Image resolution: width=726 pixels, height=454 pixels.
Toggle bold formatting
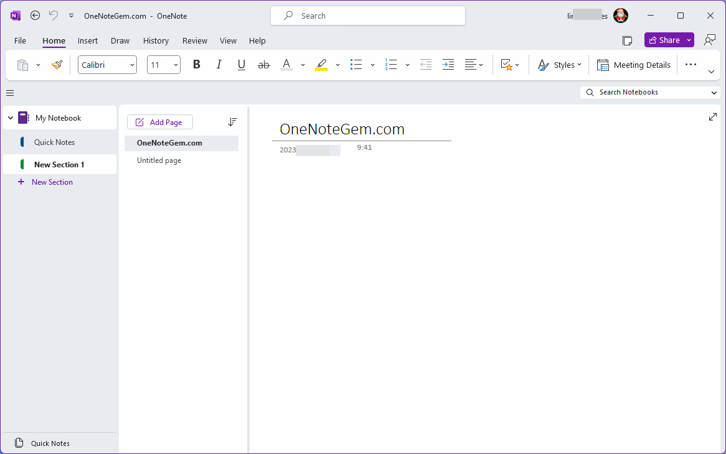(197, 65)
